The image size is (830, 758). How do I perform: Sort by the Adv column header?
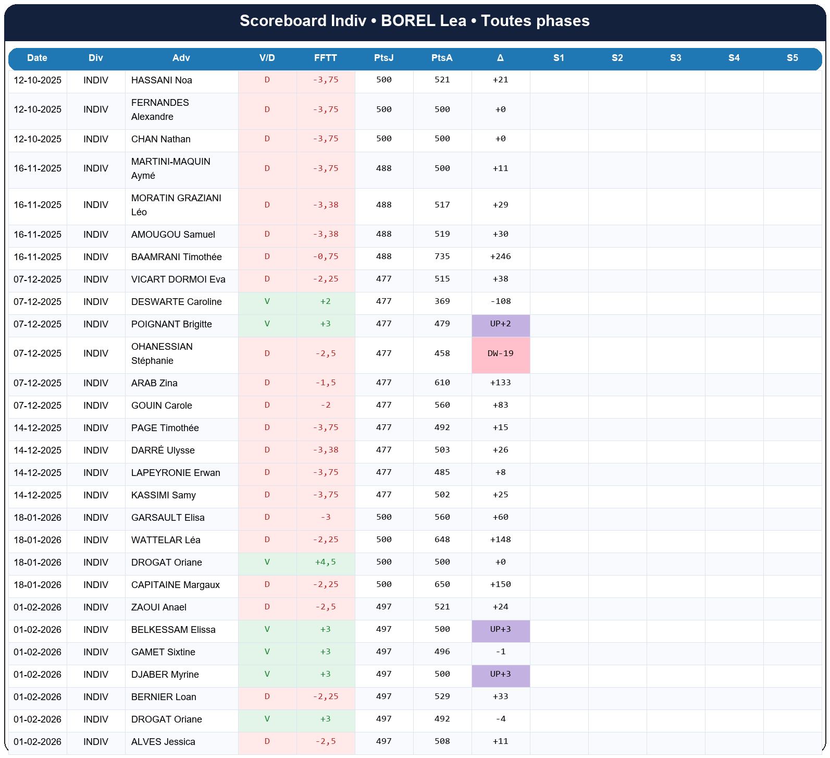(x=181, y=58)
